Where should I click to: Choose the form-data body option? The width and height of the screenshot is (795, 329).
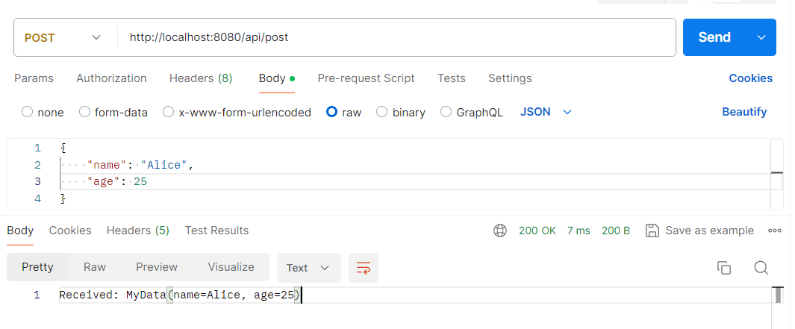(84, 112)
